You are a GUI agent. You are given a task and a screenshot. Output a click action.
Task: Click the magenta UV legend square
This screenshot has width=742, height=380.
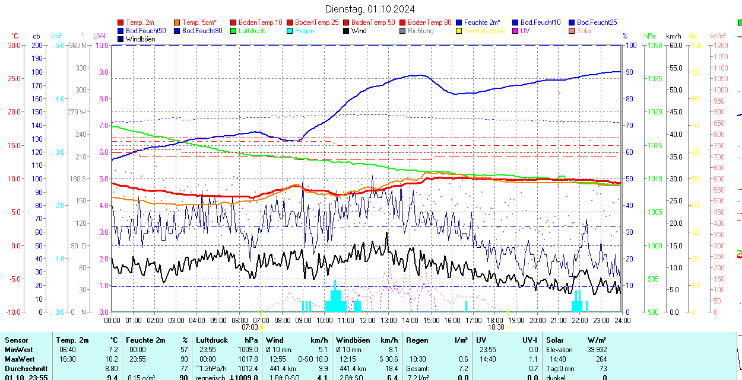516,31
